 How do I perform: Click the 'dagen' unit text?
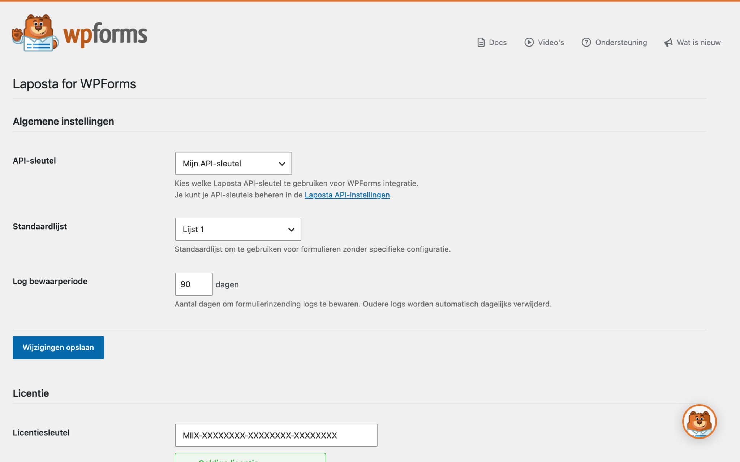[227, 284]
